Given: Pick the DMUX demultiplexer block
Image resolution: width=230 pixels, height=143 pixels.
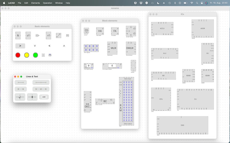Looking at the screenshot, I should pos(131,48).
